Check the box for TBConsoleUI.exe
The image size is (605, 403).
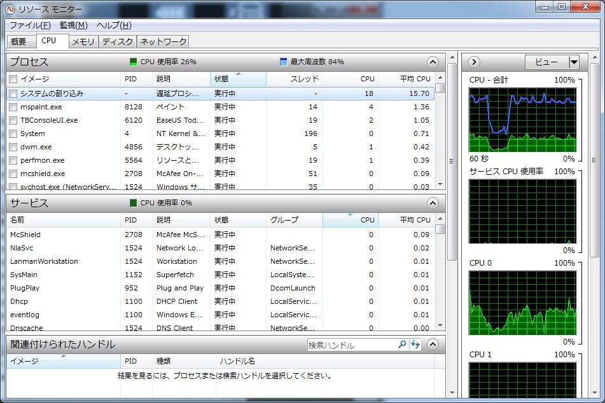pos(13,120)
